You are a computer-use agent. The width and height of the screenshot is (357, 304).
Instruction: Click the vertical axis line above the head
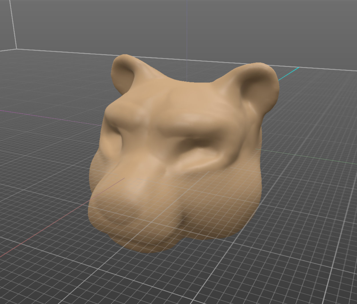[187, 29]
